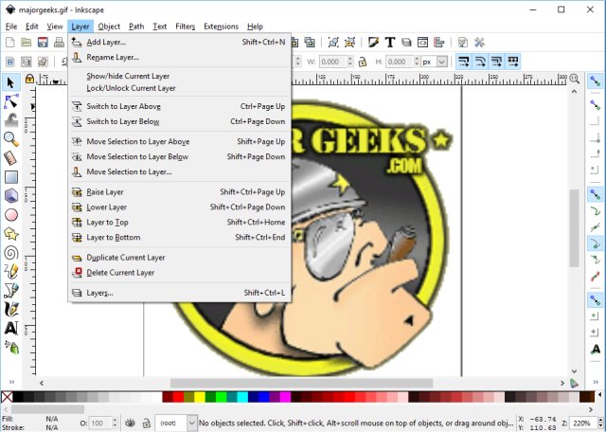Open the (root) layer dropdown

point(191,423)
